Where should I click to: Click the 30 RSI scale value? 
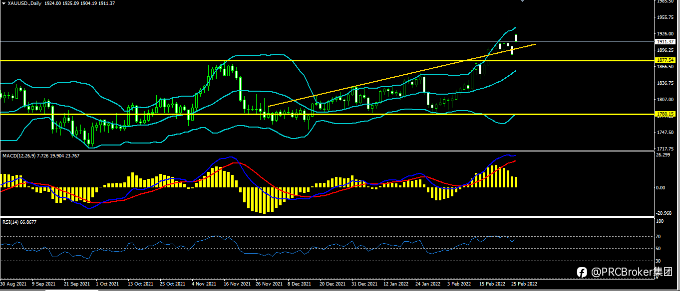click(x=659, y=261)
